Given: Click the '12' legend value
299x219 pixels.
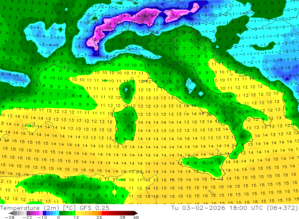Looking at the screenshot, I should pyautogui.click(x=76, y=218).
